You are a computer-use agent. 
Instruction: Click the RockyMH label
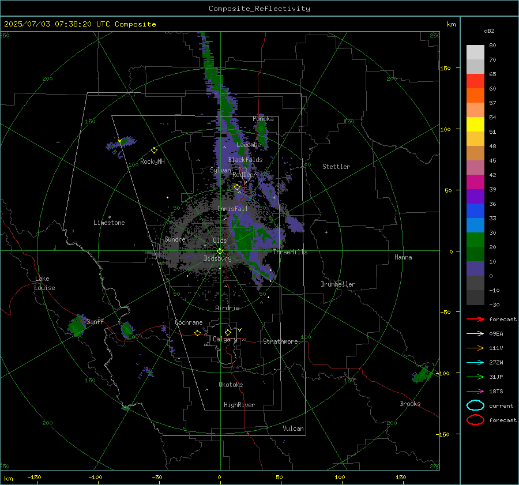(x=152, y=161)
